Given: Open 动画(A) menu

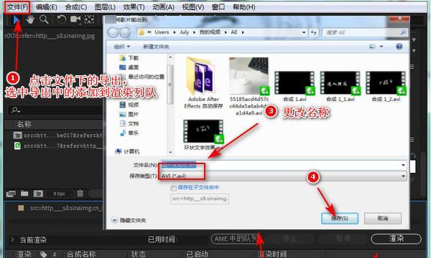Looking at the screenshot, I should coord(163,7).
